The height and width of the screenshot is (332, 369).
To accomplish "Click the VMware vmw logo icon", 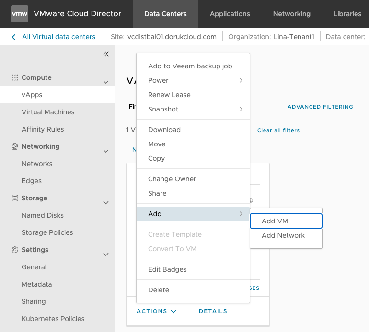I will point(19,14).
